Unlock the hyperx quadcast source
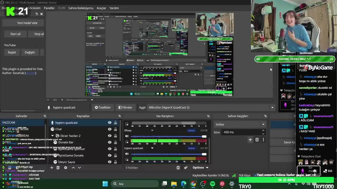 115,123
